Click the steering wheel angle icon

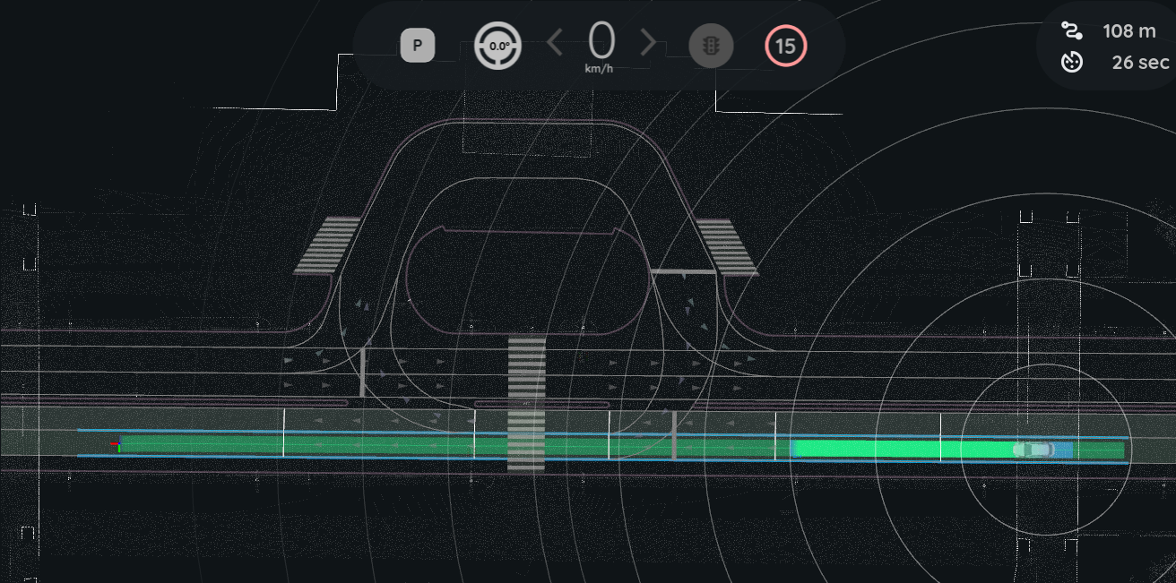[x=497, y=46]
